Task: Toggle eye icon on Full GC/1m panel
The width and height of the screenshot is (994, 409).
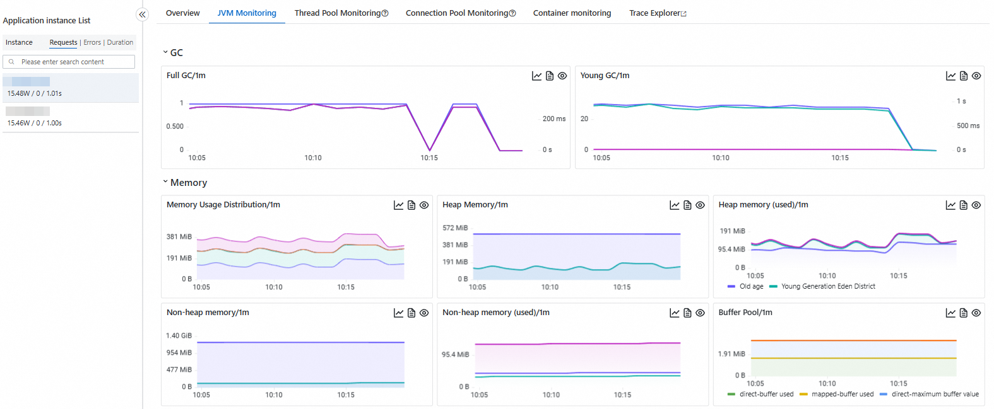Action: click(x=562, y=76)
